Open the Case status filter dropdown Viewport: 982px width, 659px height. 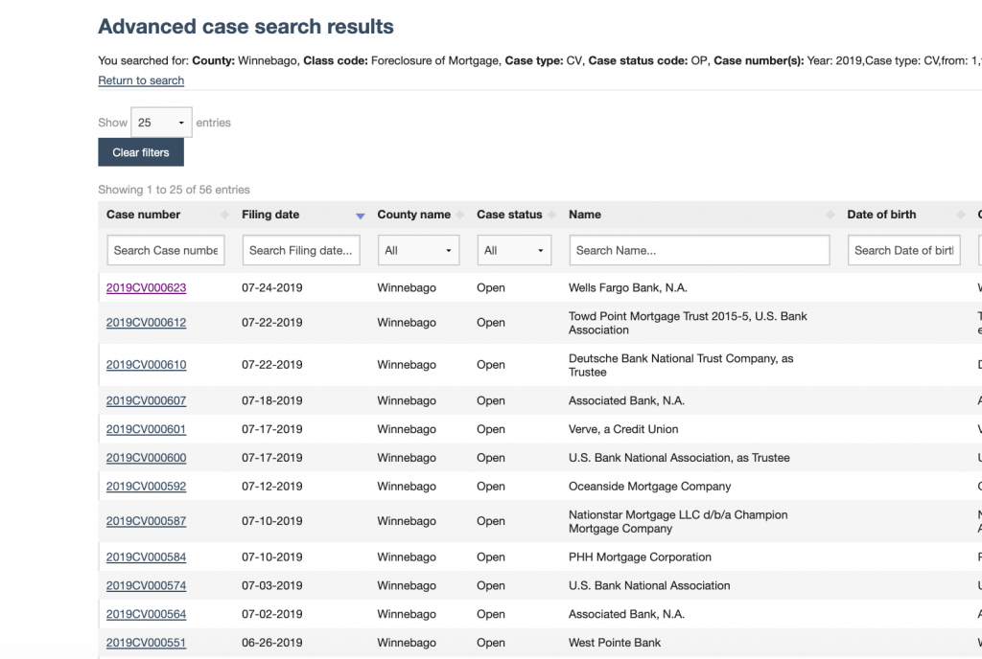click(x=514, y=250)
